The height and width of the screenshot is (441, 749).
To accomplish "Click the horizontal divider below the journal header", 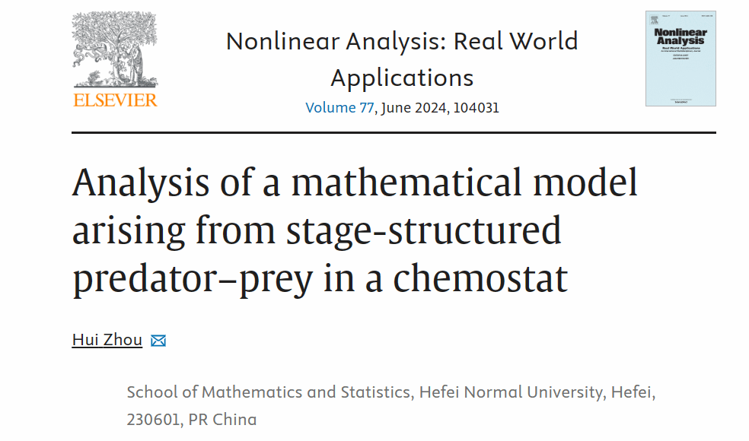I will tap(394, 132).
